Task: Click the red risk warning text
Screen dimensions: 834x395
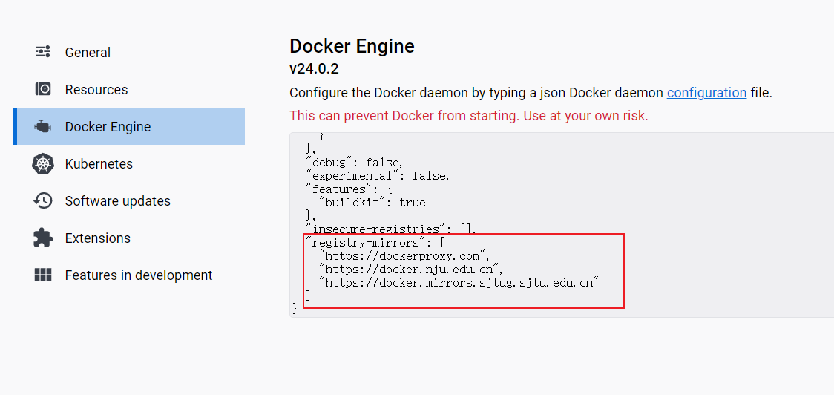Action: tap(469, 116)
